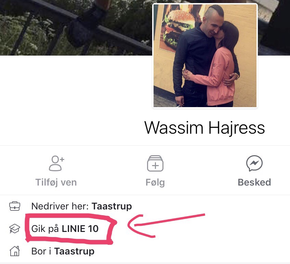Click the graduation cap education icon

[x=15, y=229]
